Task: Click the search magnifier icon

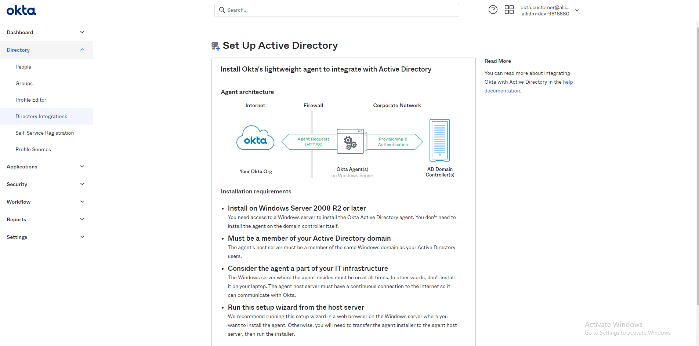Action: point(222,10)
